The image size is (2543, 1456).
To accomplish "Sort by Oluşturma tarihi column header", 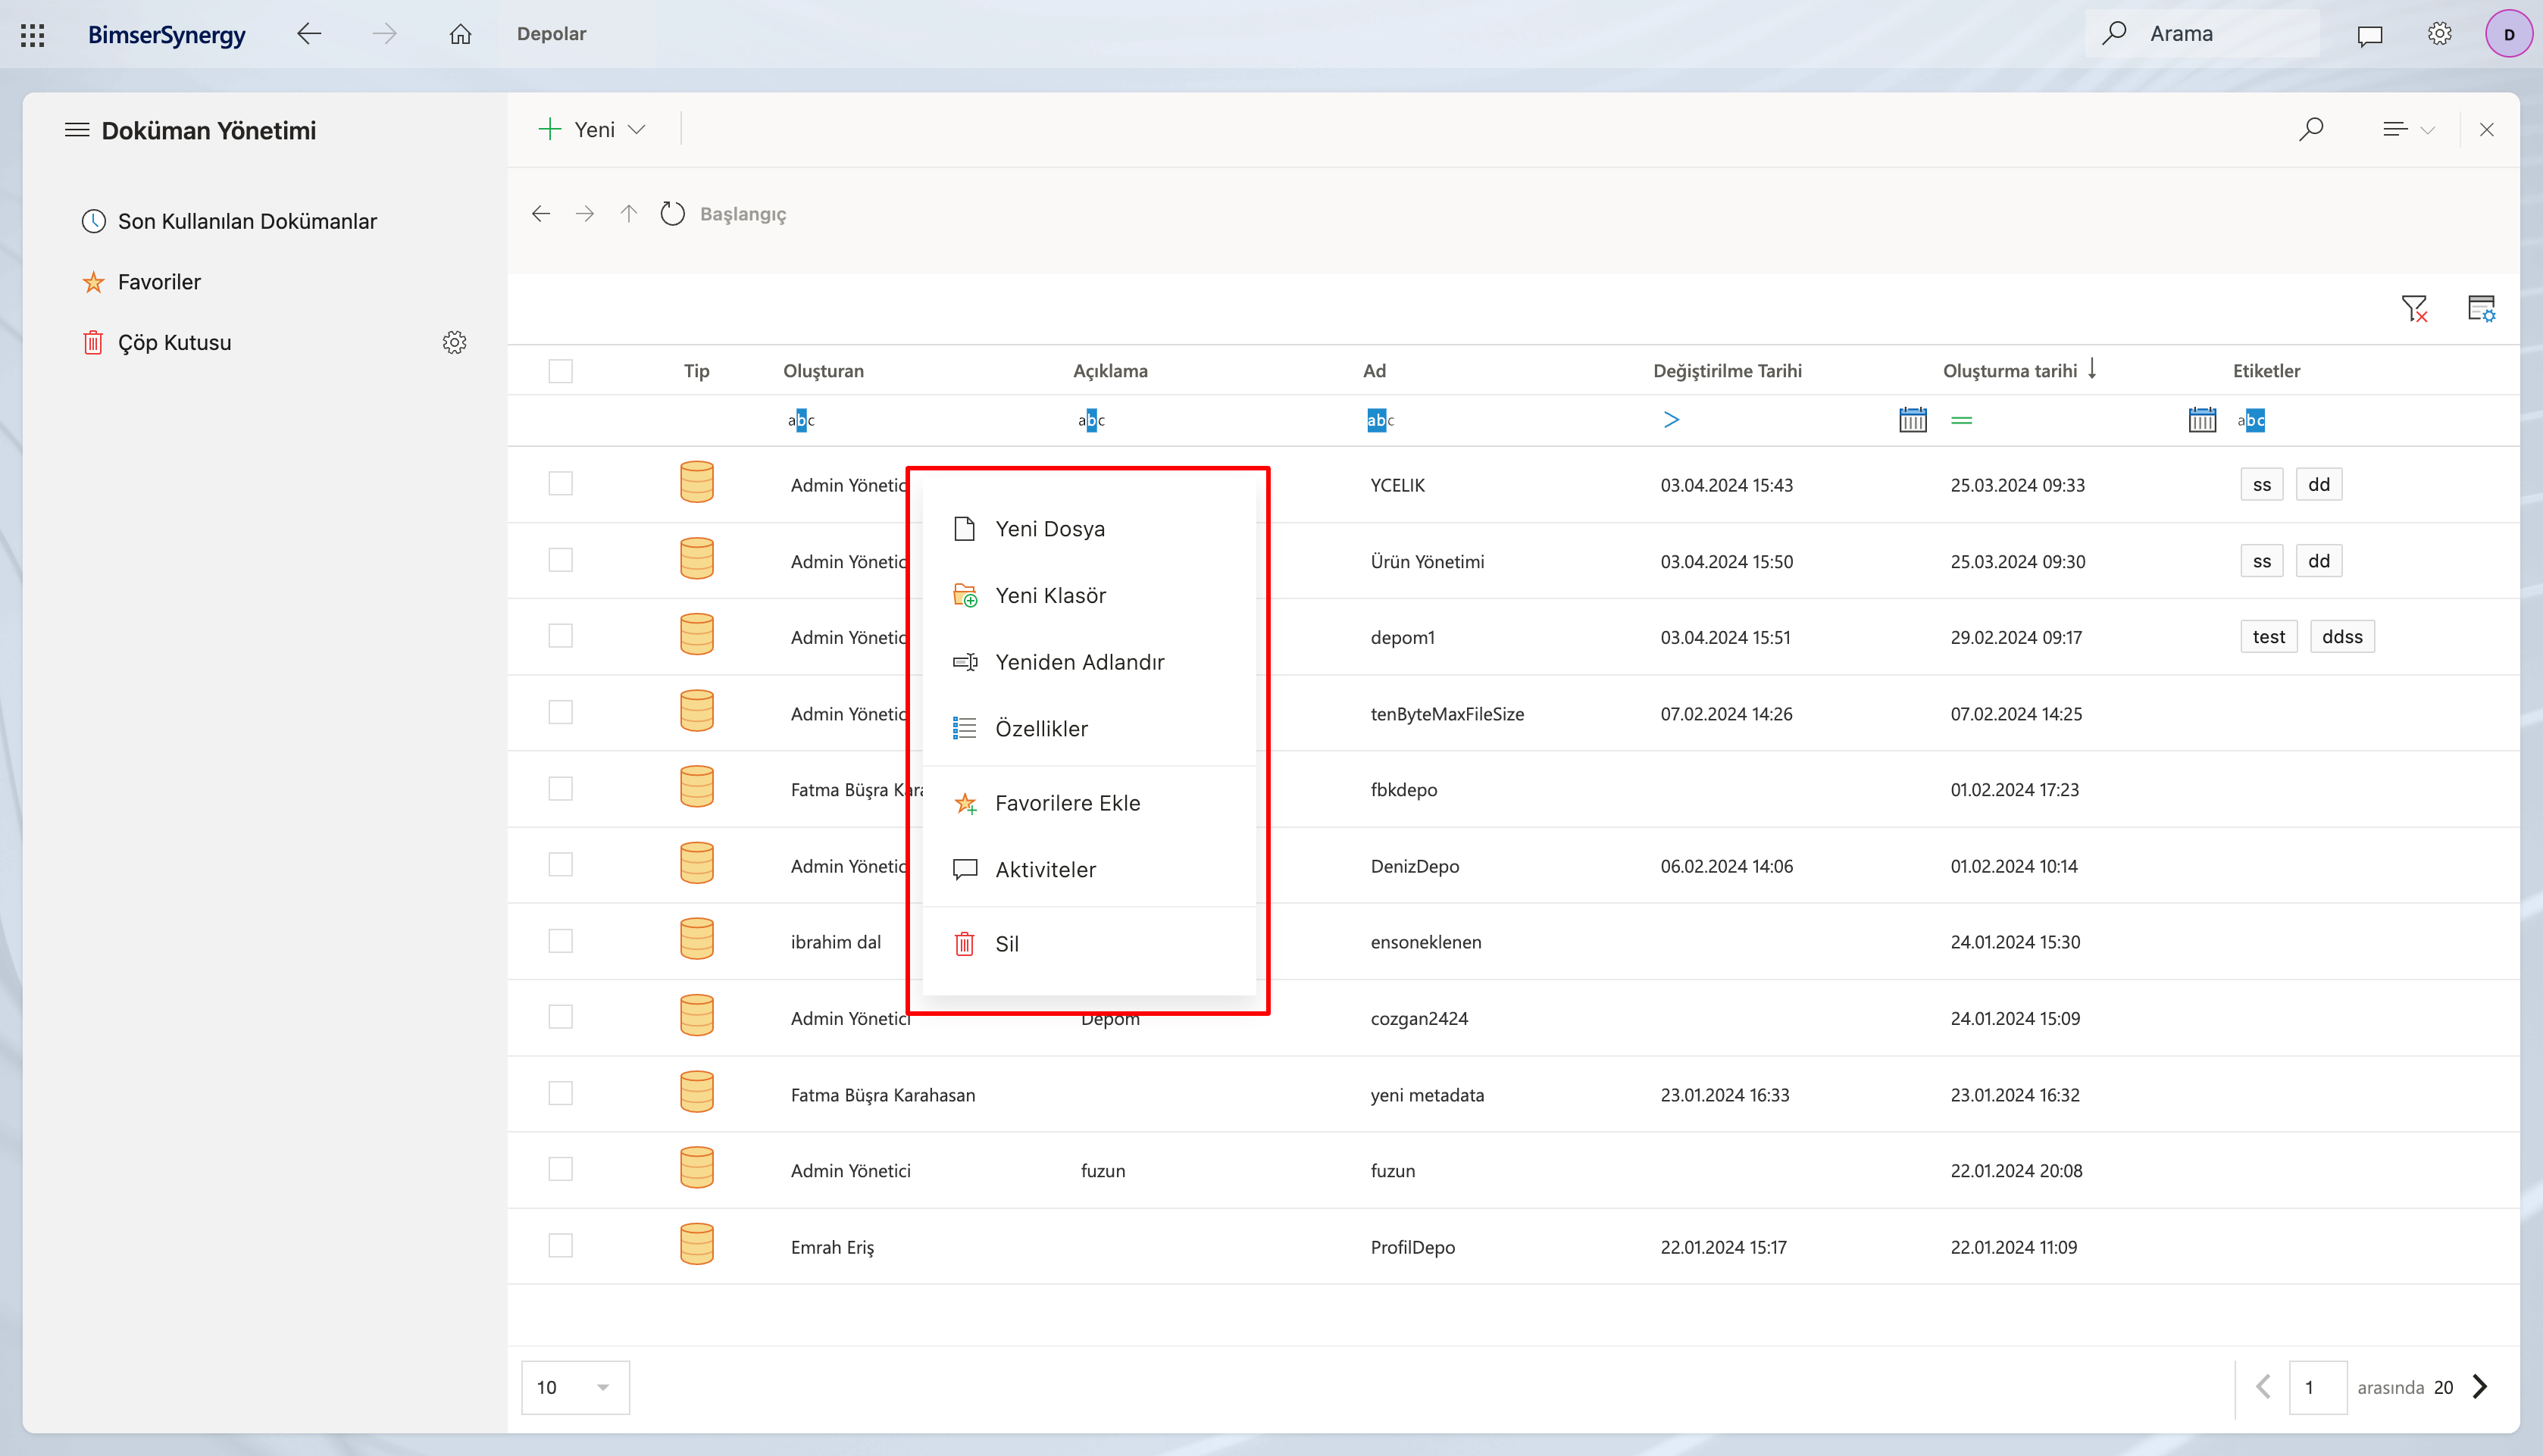I will 2010,371.
